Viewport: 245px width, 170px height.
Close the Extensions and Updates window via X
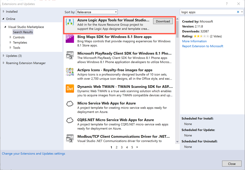pyautogui.click(x=239, y=4)
